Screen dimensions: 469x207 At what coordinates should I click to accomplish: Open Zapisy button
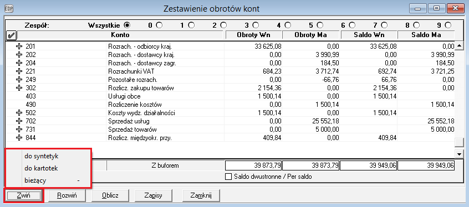pos(154,195)
